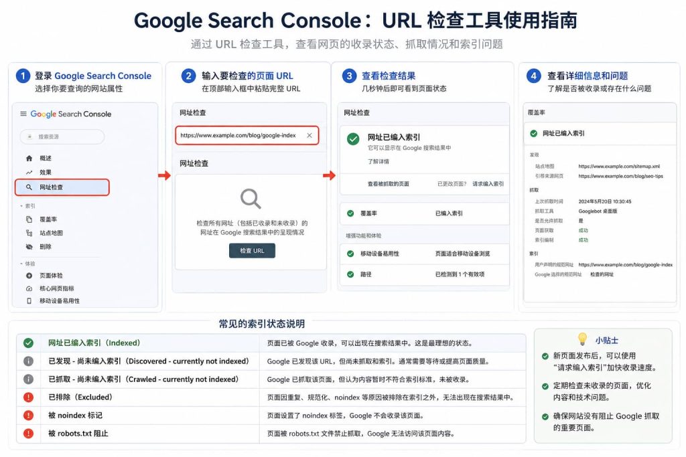Select 已排除 (Excluded) status label
The height and width of the screenshot is (457, 686).
(x=80, y=397)
